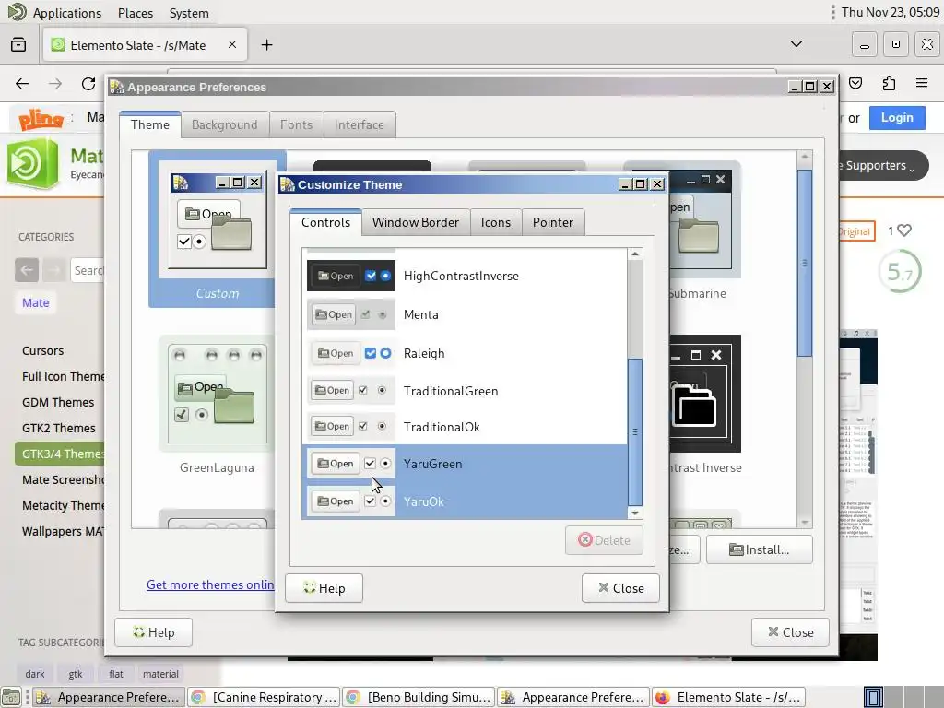This screenshot has height=708, width=944.
Task: Open Canine Respiratory taskbar window
Action: click(264, 697)
